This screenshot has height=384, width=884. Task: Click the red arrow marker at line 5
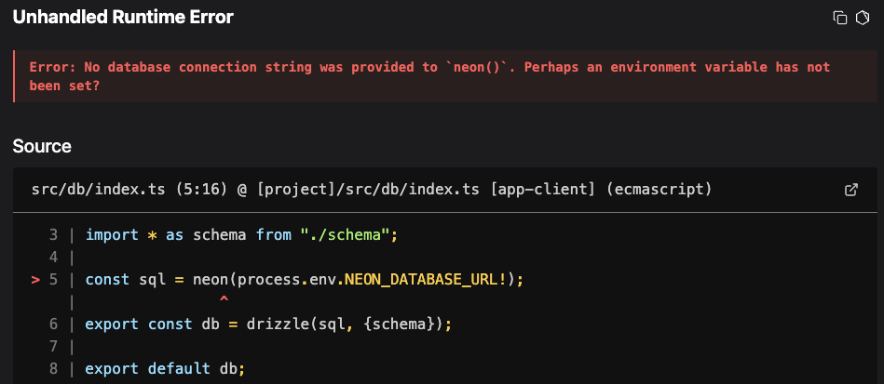36,280
